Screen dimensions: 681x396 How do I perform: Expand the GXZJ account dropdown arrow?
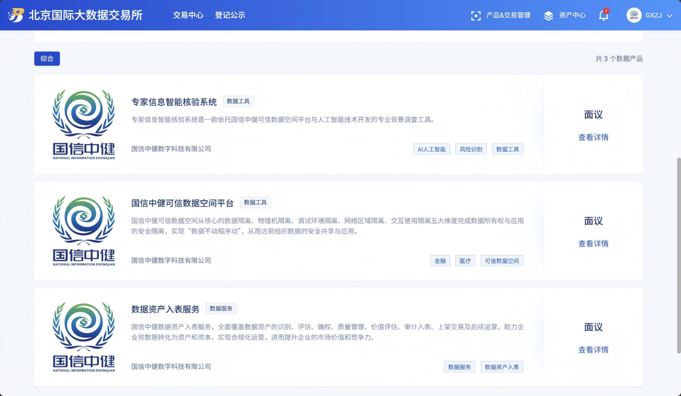pyautogui.click(x=670, y=16)
